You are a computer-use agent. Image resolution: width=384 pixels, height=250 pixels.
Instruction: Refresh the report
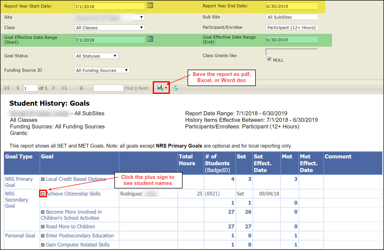[x=176, y=88]
